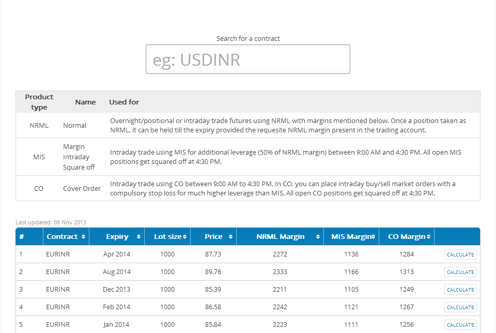The width and height of the screenshot is (496, 333).
Task: Click MIS margin value 1111
Action: [x=351, y=324]
